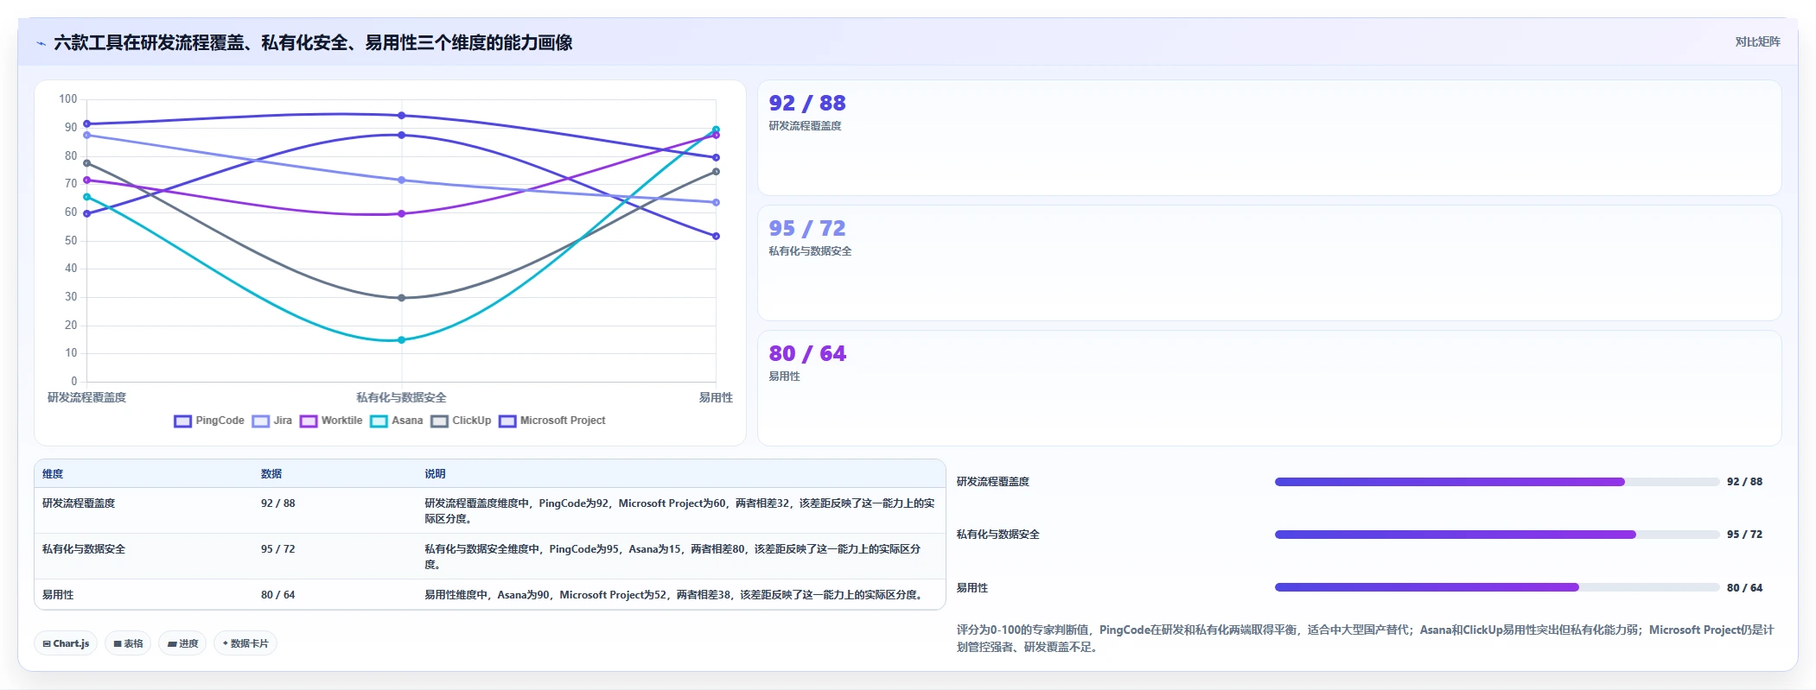The image size is (1816, 690).
Task: Open the 80 / 64 易用性 card
Action: 1269,389
